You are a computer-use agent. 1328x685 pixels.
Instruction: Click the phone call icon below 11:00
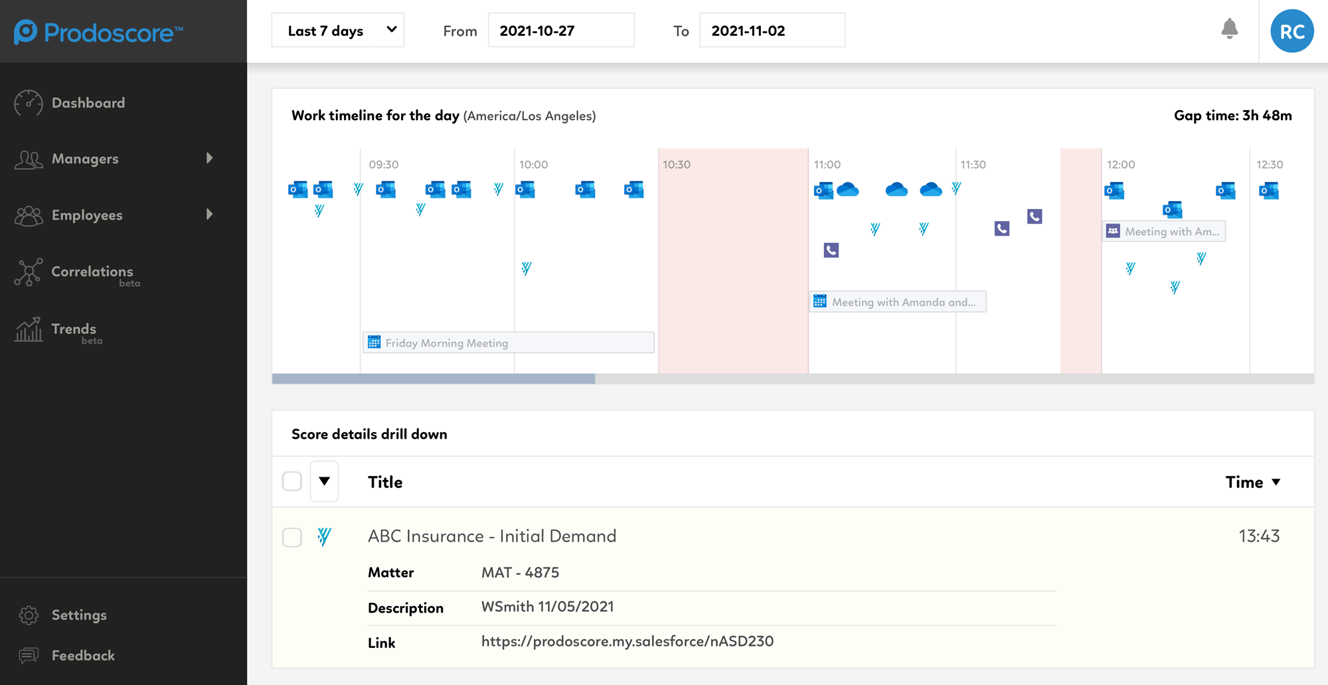pos(831,250)
